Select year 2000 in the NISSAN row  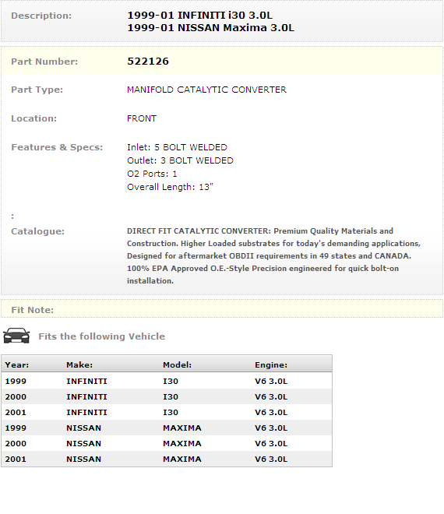(x=16, y=444)
